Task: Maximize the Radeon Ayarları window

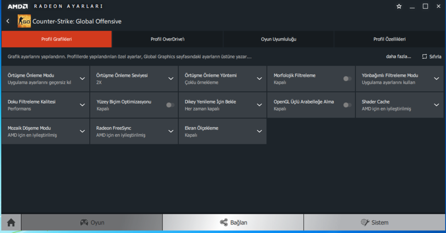Action: click(x=425, y=6)
